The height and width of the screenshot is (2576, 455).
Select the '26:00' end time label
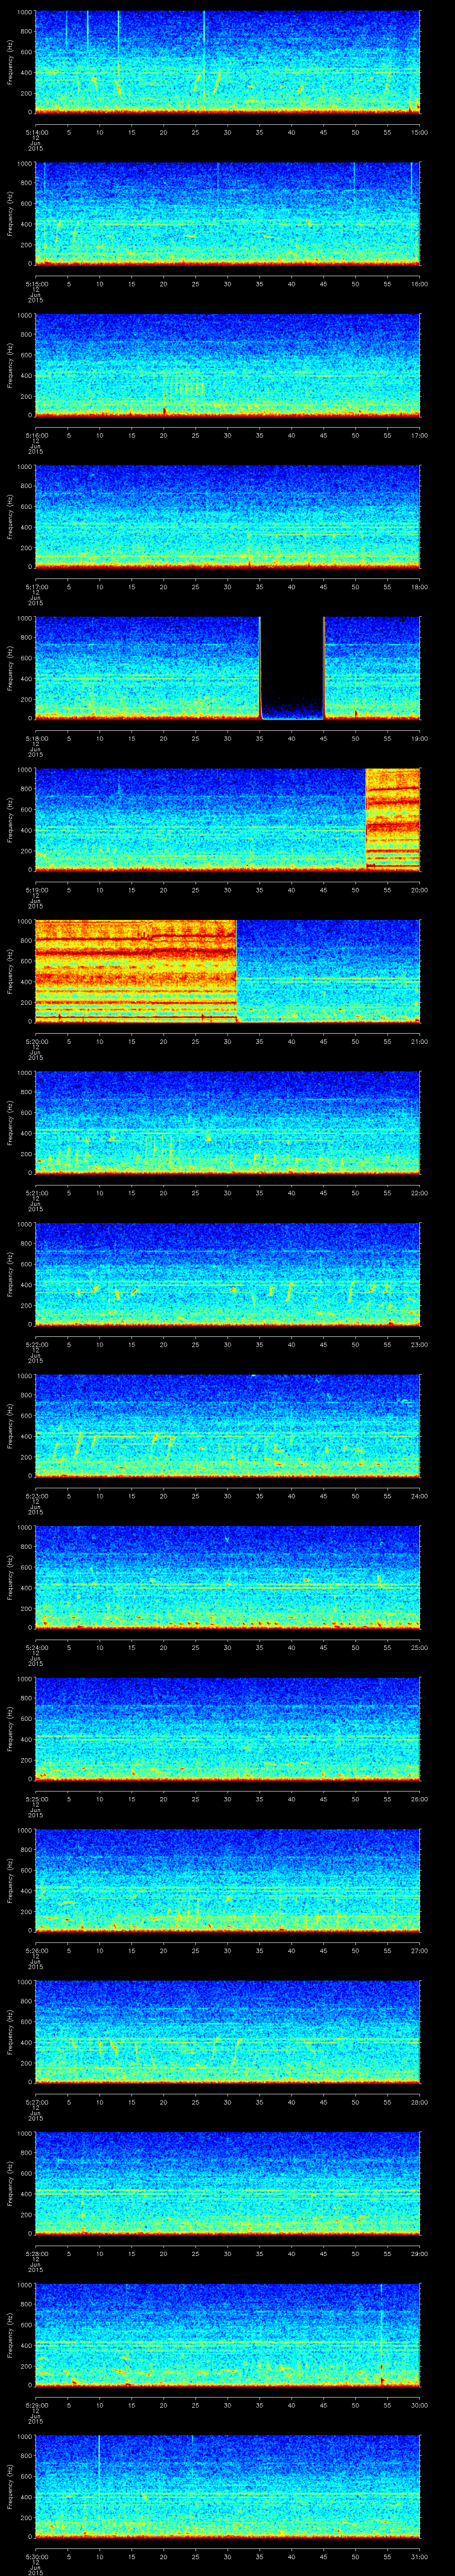click(419, 1799)
